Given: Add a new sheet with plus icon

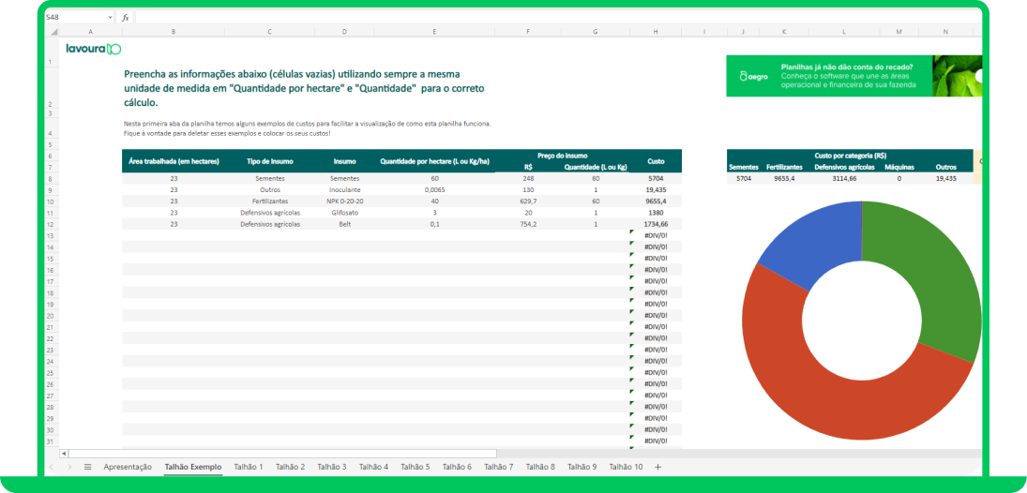Looking at the screenshot, I should (x=658, y=467).
